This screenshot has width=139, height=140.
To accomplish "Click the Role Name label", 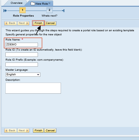I will pos(13,40).
